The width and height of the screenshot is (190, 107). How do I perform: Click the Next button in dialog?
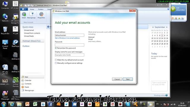[128, 79]
